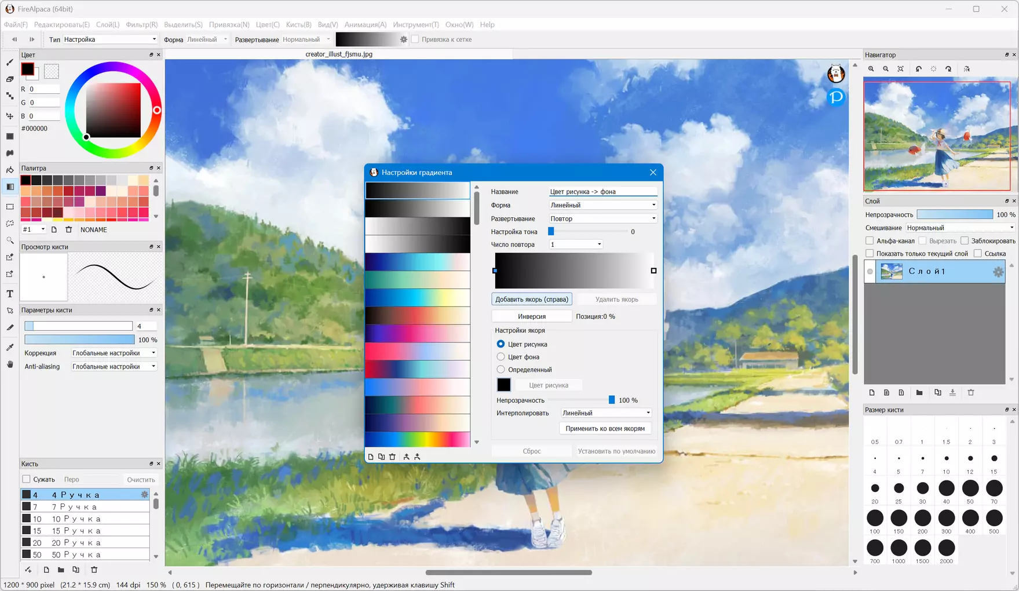The width and height of the screenshot is (1019, 591).
Task: Toggle the Сужать checkbox in the brush panel
Action: pos(26,479)
